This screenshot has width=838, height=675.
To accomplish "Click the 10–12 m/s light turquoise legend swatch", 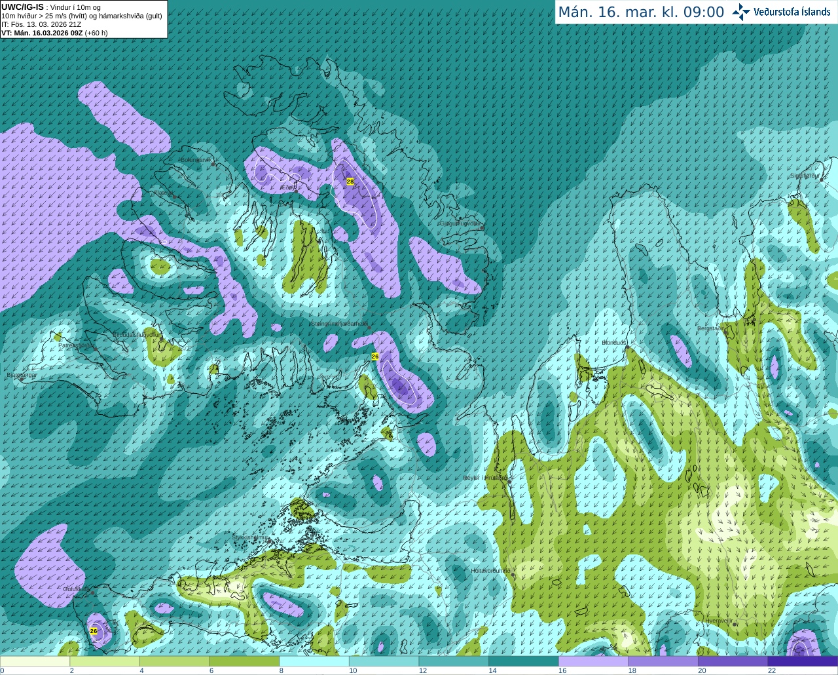I will click(384, 661).
